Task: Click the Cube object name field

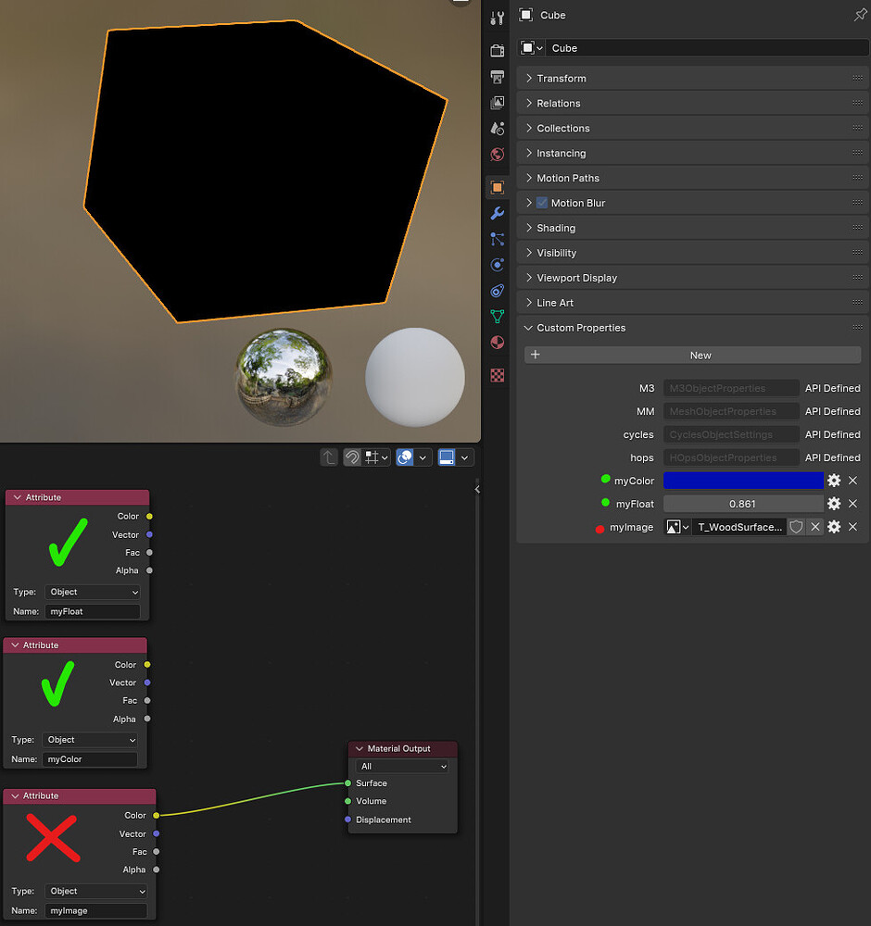Action: 707,48
